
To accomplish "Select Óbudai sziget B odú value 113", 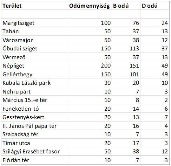I will click(126, 49).
